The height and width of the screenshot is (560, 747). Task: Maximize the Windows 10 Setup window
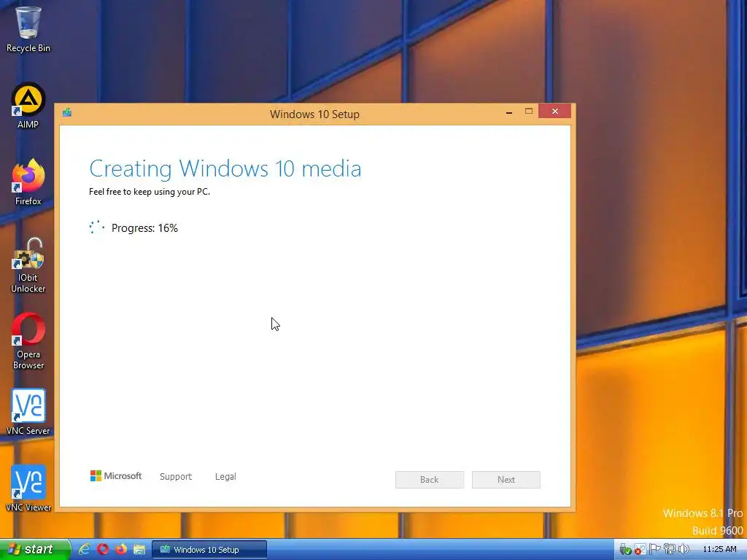point(529,112)
